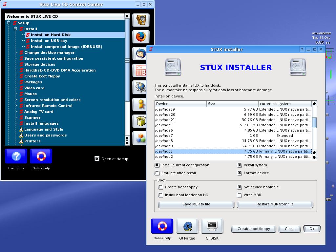Open Printers setup item
Image resolution: width=336 pixels, height=252 pixels.
click(32, 141)
